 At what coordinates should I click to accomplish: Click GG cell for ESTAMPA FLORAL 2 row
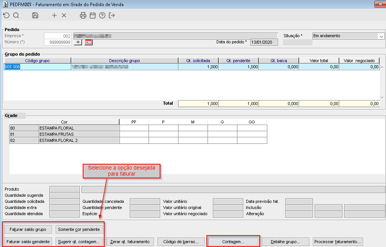click(252, 140)
